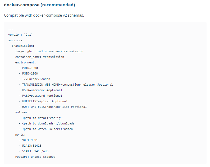Click the version "2.1" line
This screenshot has width=210, height=167.
(20, 35)
